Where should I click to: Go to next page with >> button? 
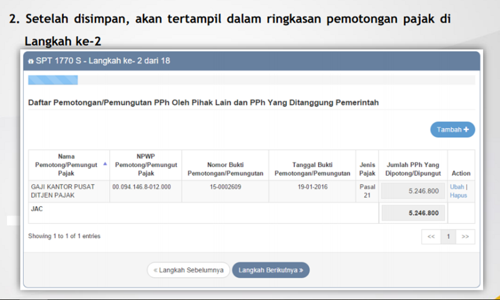point(465,237)
